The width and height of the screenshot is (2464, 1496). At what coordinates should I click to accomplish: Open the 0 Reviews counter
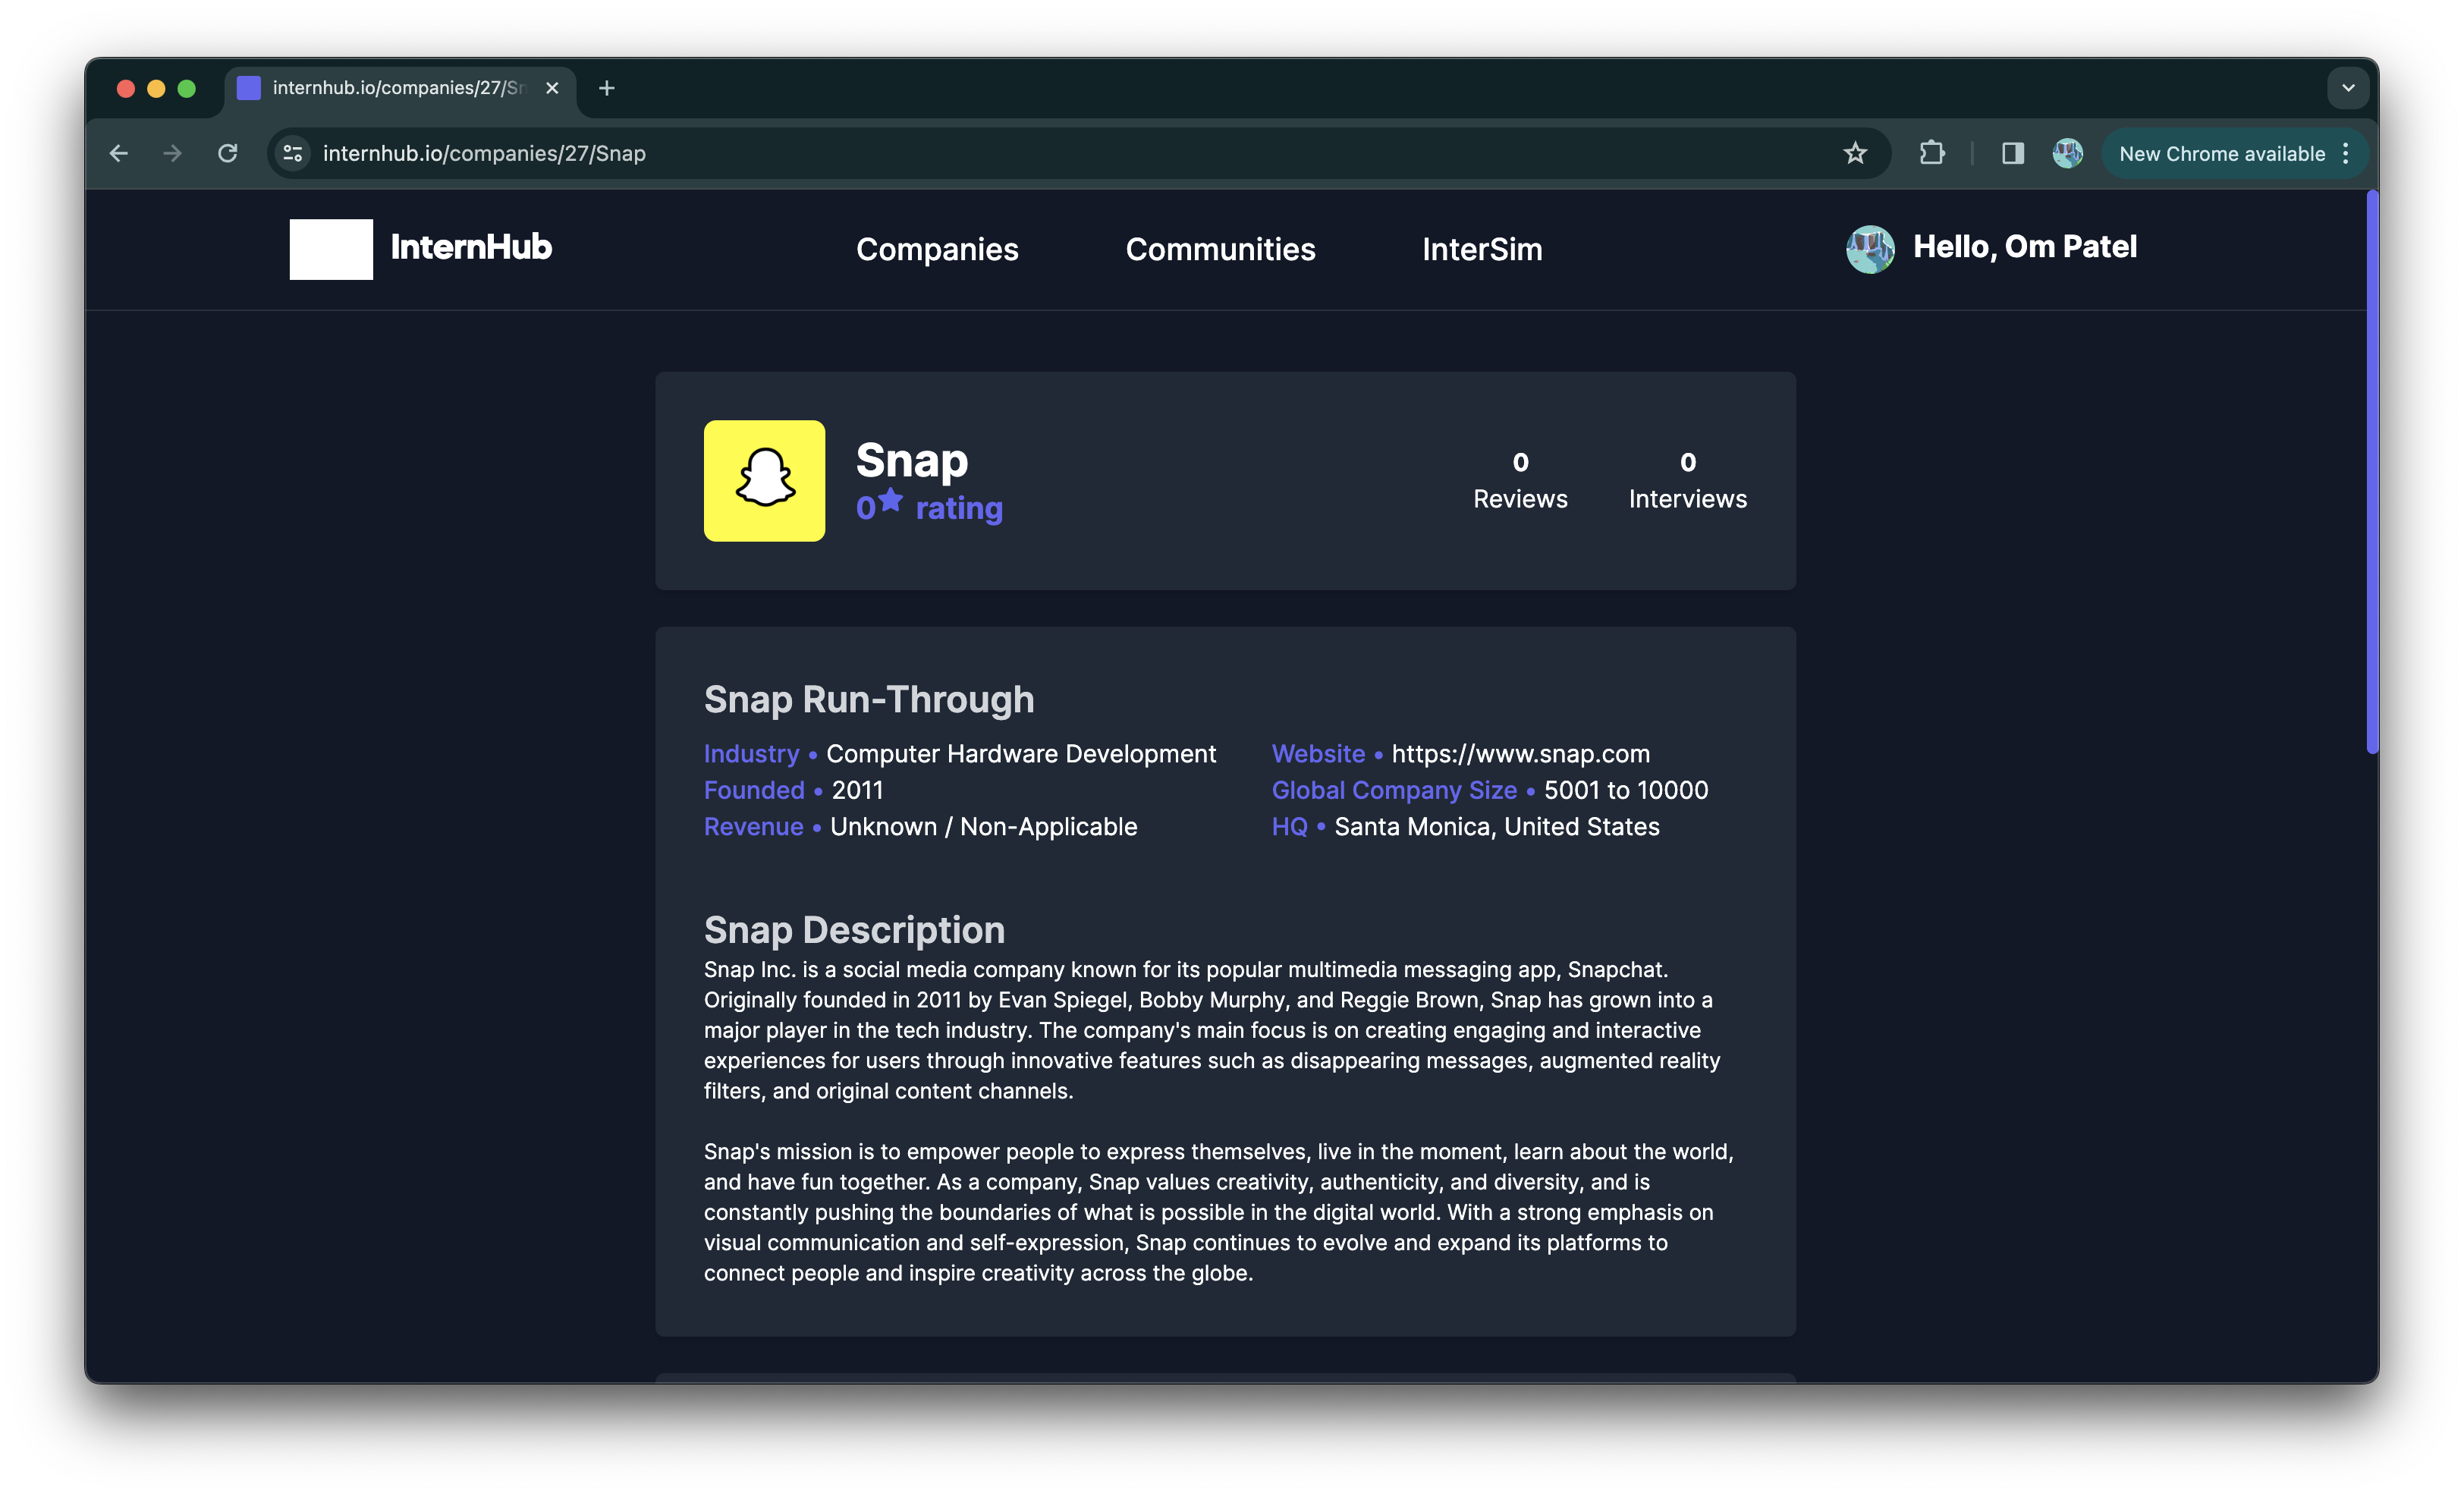[x=1520, y=481]
